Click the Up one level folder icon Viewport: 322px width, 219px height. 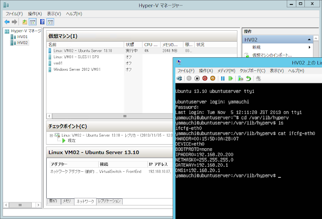tap(25, 22)
